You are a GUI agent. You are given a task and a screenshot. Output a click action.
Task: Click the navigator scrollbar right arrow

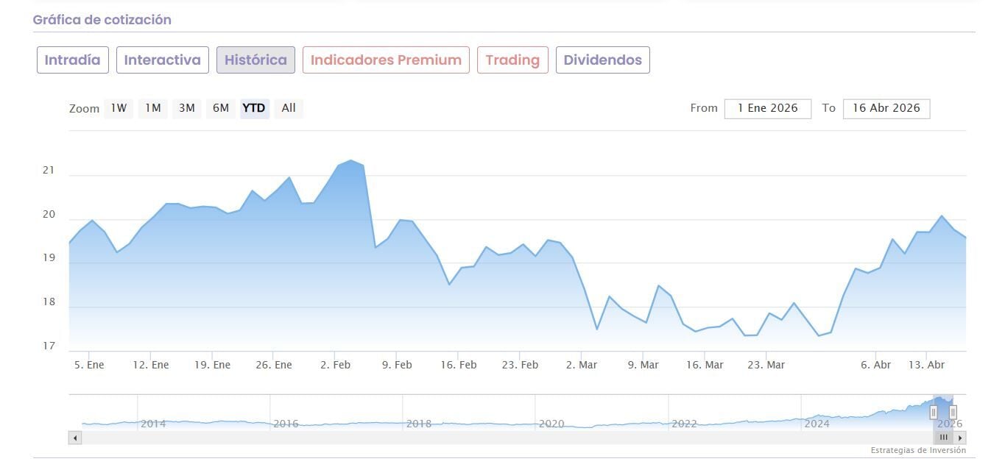(x=960, y=438)
